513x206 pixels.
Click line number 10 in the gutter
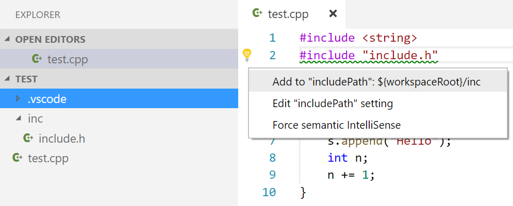[x=269, y=192]
